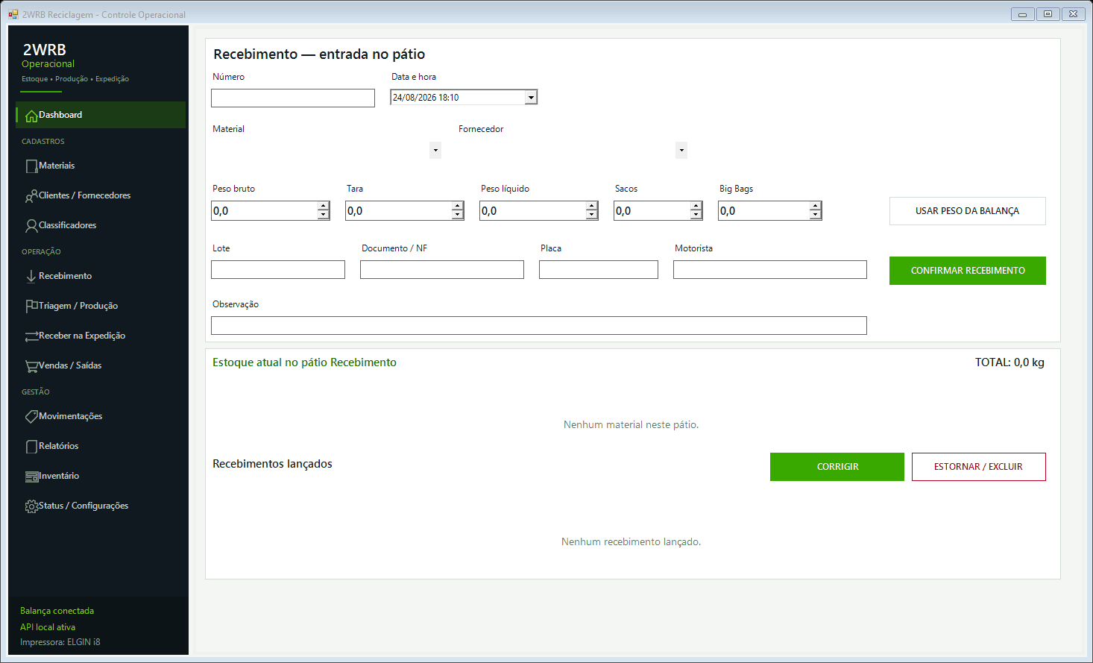Image resolution: width=1093 pixels, height=663 pixels.
Task: Click the Documento / NF field
Action: [442, 269]
